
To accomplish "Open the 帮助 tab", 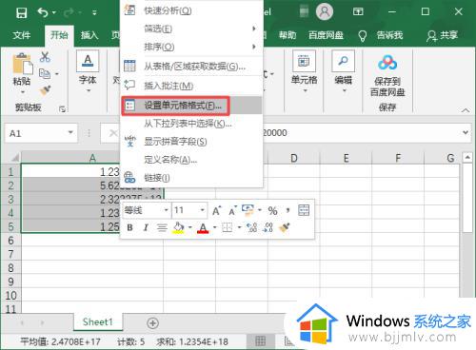I will pos(288,35).
